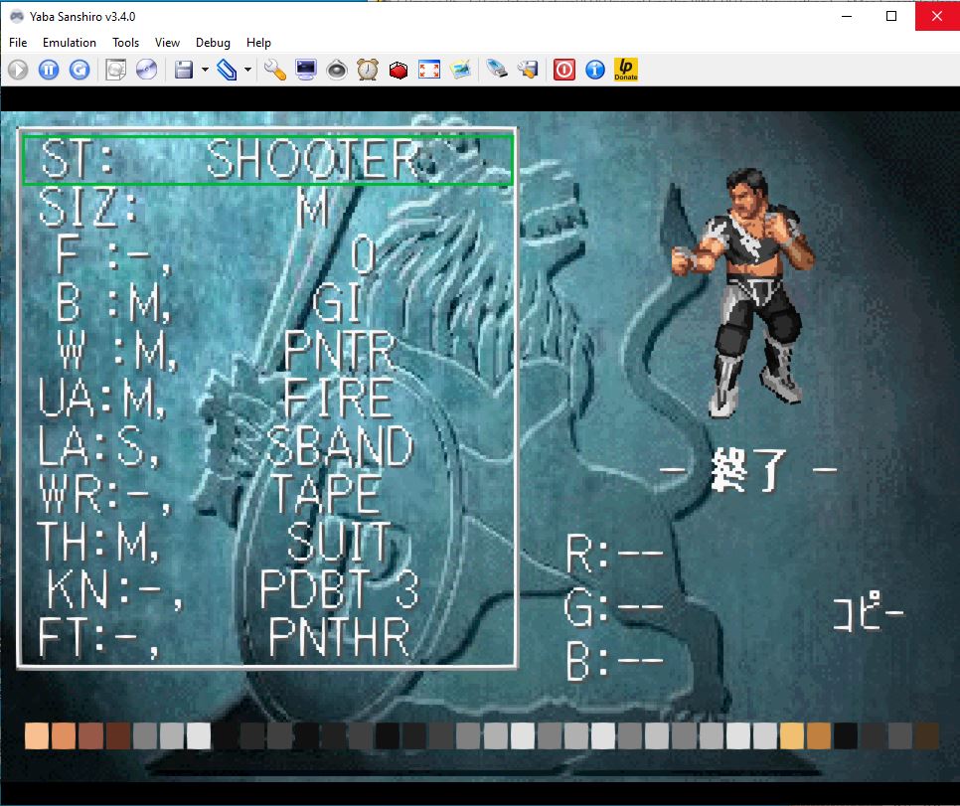
Task: Click the コピー copy option
Action: click(869, 612)
